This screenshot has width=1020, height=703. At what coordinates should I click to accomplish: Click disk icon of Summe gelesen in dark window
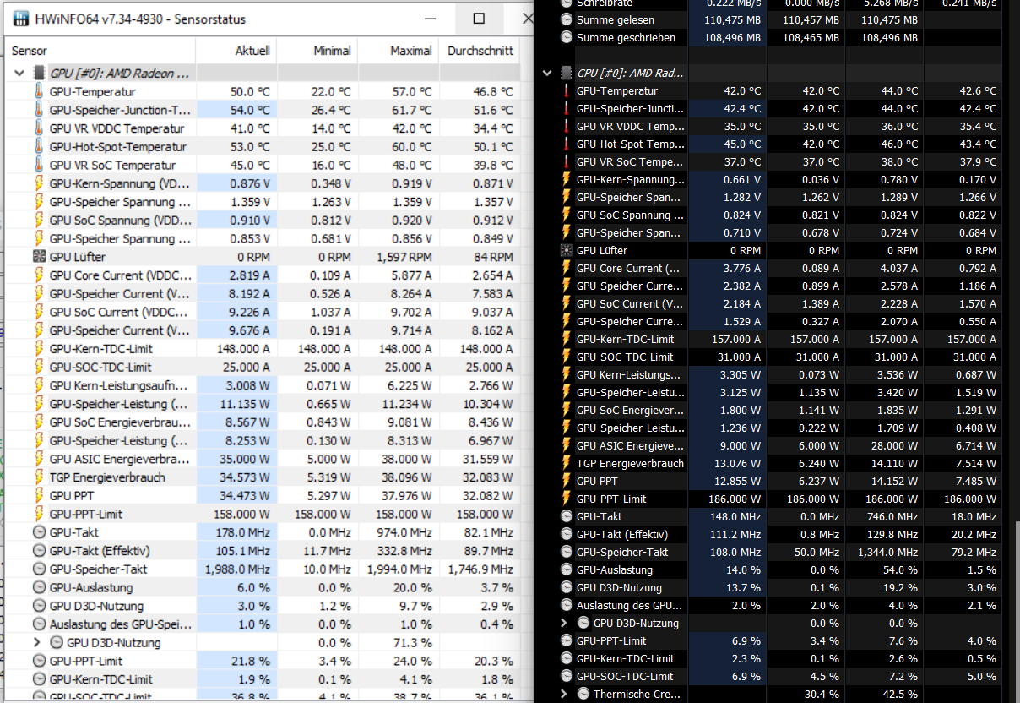[567, 19]
